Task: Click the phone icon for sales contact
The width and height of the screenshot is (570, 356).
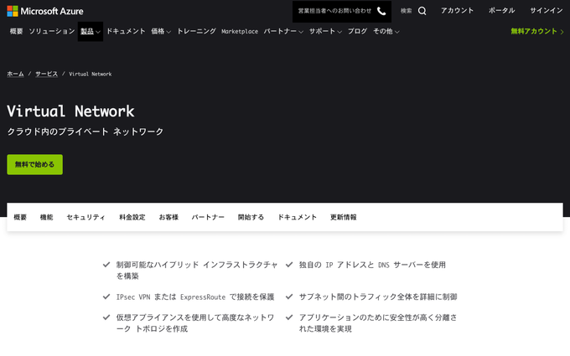Action: (x=381, y=11)
